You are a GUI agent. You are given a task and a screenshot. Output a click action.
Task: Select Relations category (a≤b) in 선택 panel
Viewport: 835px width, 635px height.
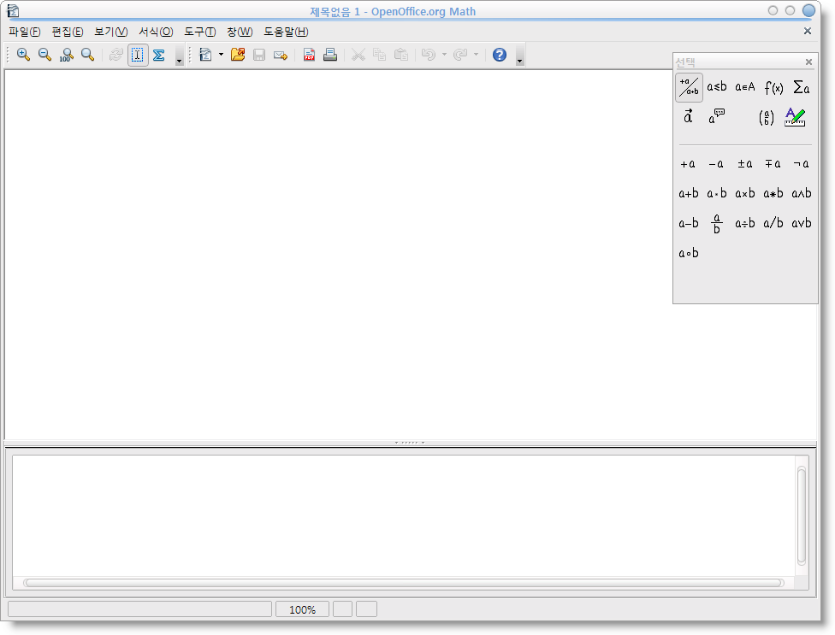pos(717,87)
